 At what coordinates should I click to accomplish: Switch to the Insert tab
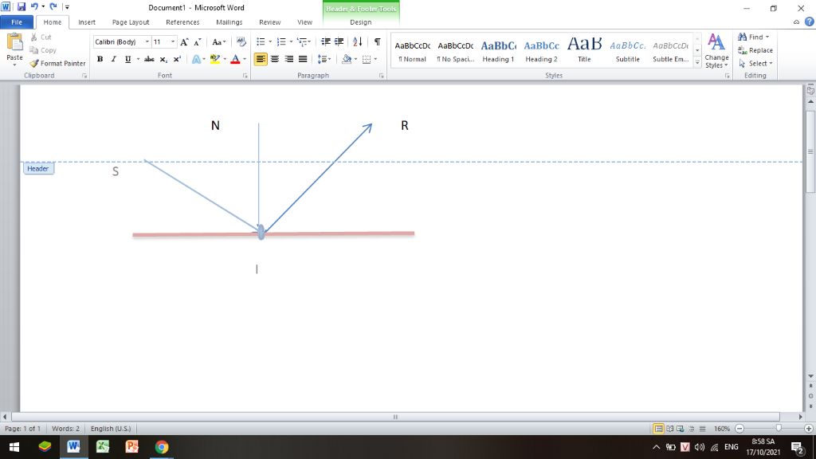(x=87, y=22)
